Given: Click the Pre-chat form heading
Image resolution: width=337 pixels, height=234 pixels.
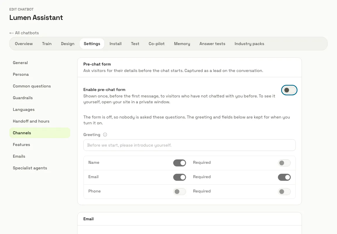Looking at the screenshot, I should coord(97,64).
